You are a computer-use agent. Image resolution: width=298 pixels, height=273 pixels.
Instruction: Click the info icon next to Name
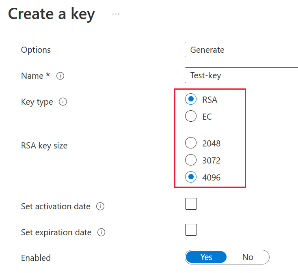pos(60,76)
